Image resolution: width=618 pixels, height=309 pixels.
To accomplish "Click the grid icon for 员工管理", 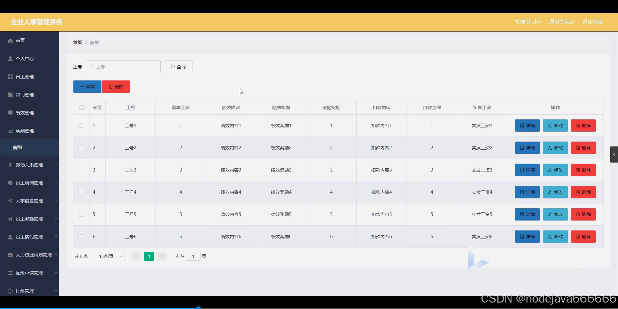I will click(10, 77).
